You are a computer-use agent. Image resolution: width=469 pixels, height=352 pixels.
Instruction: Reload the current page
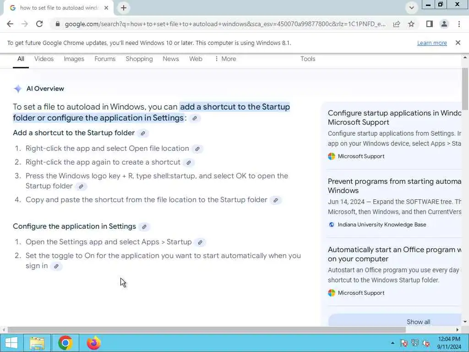(39, 24)
